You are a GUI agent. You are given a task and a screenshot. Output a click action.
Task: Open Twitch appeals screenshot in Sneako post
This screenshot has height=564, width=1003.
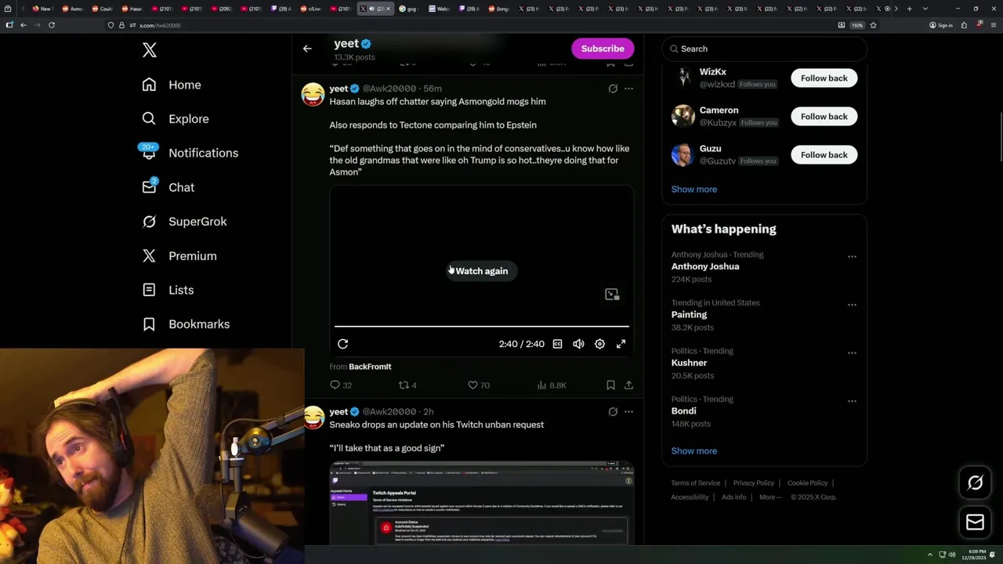[x=481, y=503]
